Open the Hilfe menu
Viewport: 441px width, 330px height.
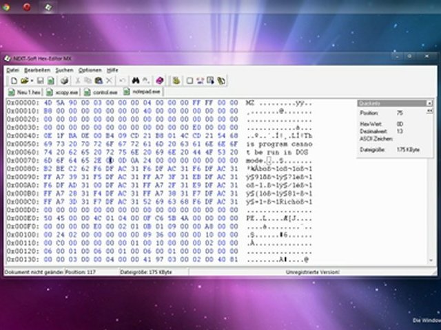tap(112, 70)
